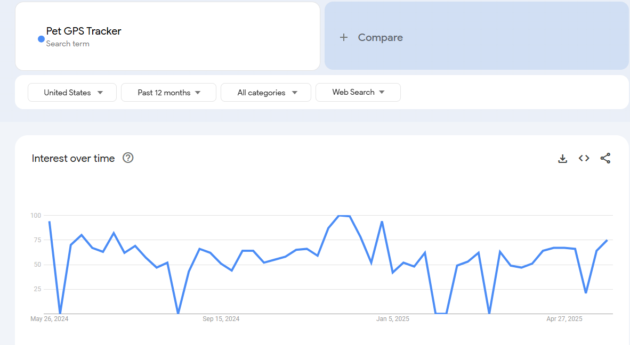Viewport: 630px width, 345px height.
Task: Click the 100 value on the y-axis
Action: click(36, 216)
